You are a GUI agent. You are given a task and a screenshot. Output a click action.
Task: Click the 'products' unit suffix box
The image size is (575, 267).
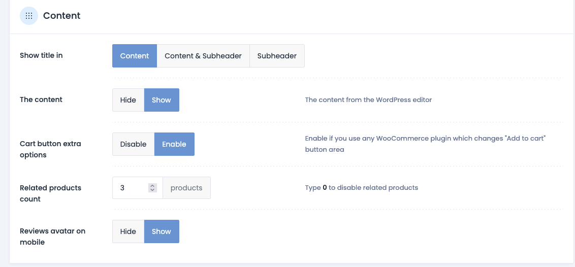point(186,188)
